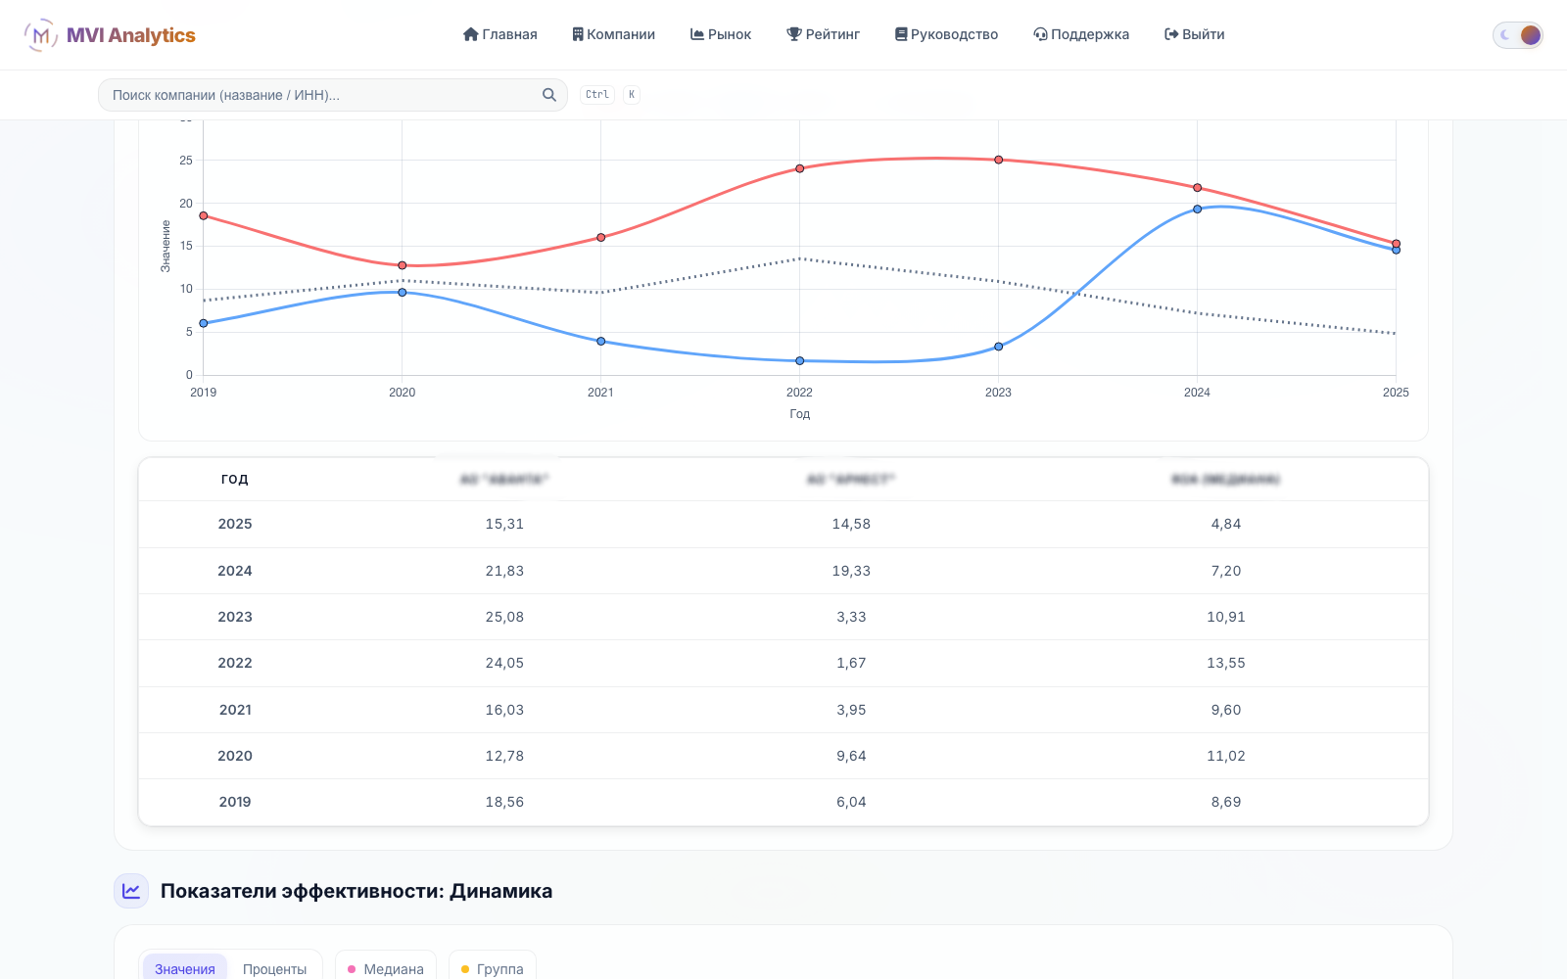Image resolution: width=1567 pixels, height=979 pixels.
Task: Open the Главная home link
Action: tap(500, 34)
